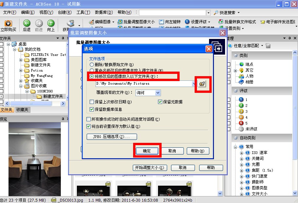Screen dimensions: 298x203
Task: Click the 立即购买 toolbar icon
Action: pyautogui.click(x=8, y=25)
